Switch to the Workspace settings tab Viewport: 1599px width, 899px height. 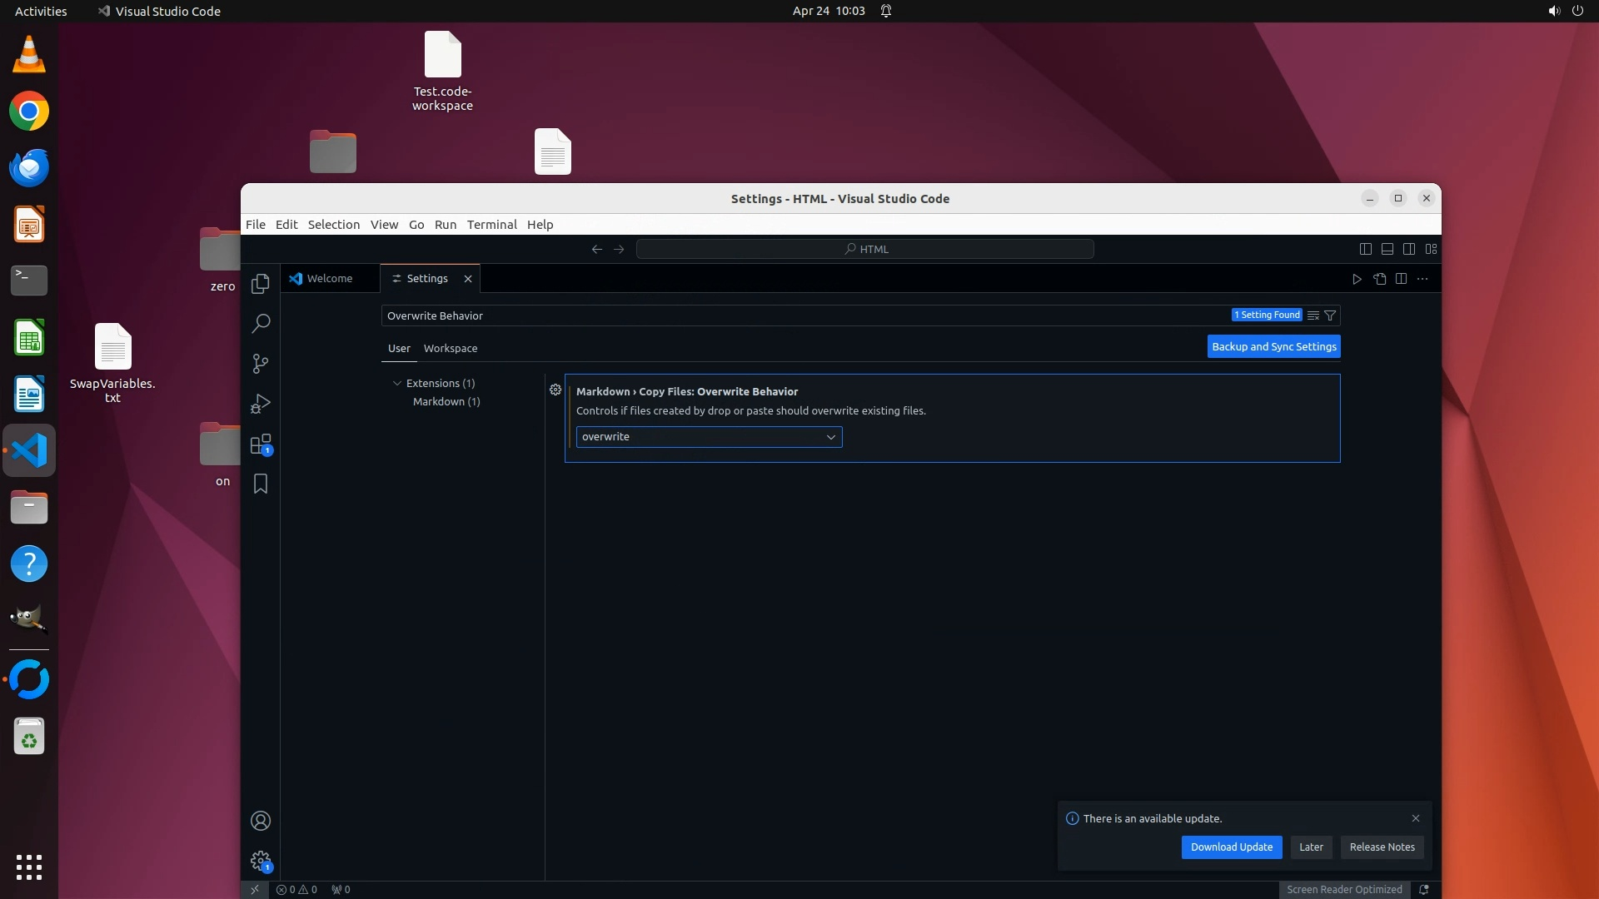coord(450,348)
